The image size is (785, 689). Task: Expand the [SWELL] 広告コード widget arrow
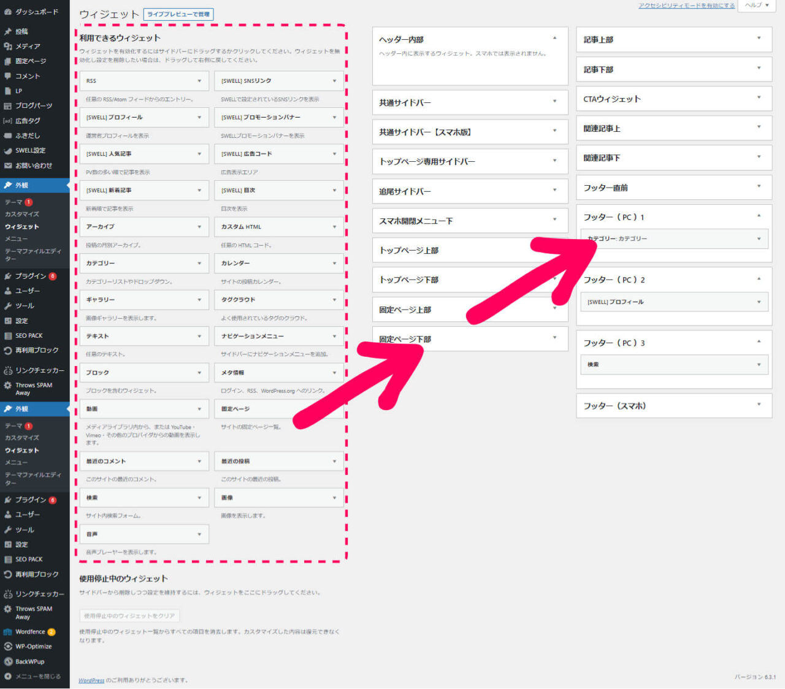pyautogui.click(x=334, y=154)
